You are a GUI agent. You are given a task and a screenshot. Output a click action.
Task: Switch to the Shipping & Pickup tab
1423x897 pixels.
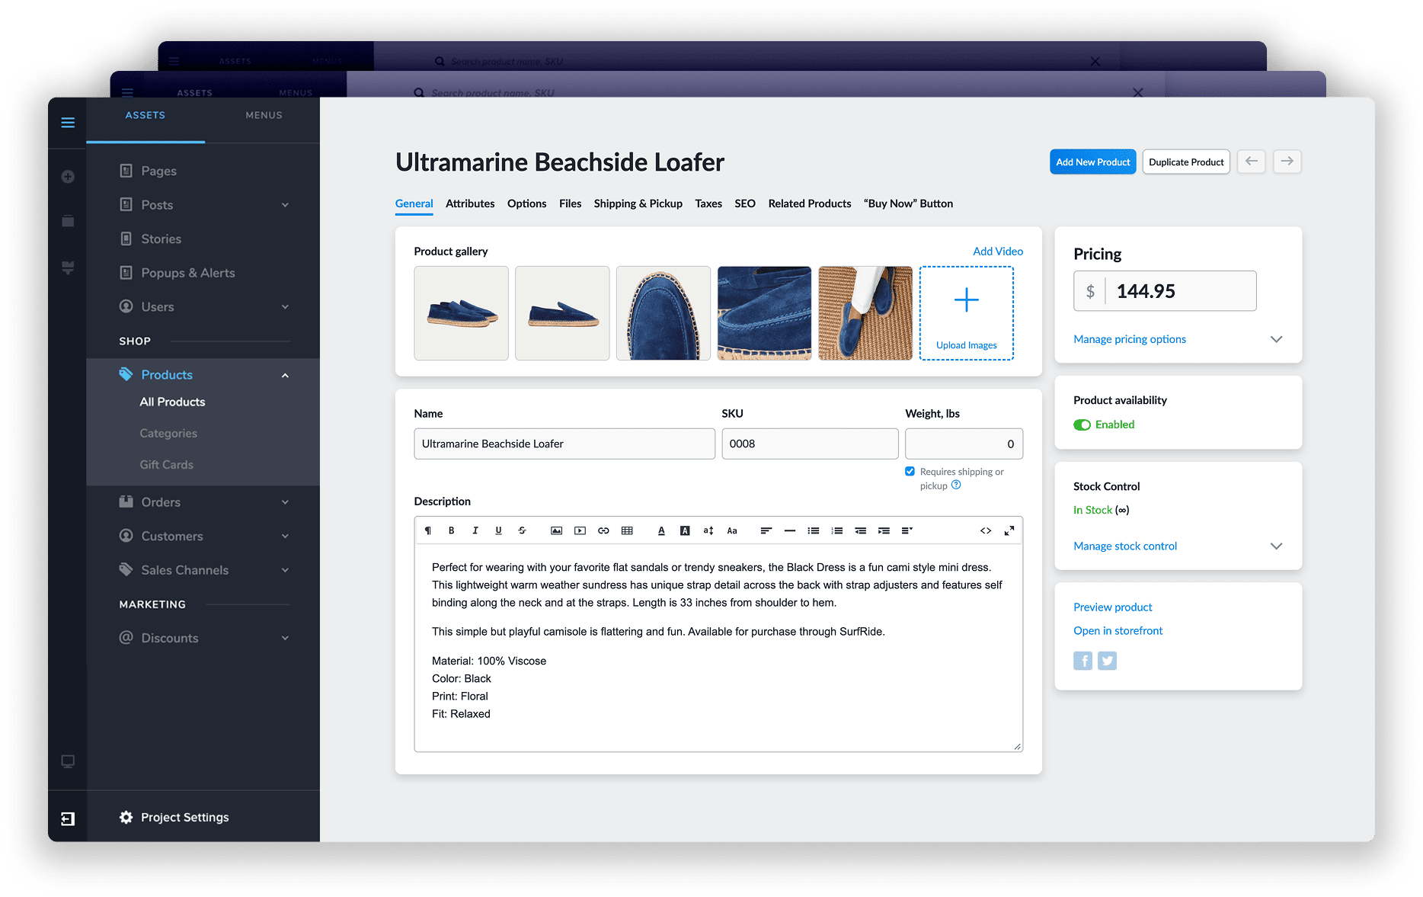pyautogui.click(x=638, y=203)
